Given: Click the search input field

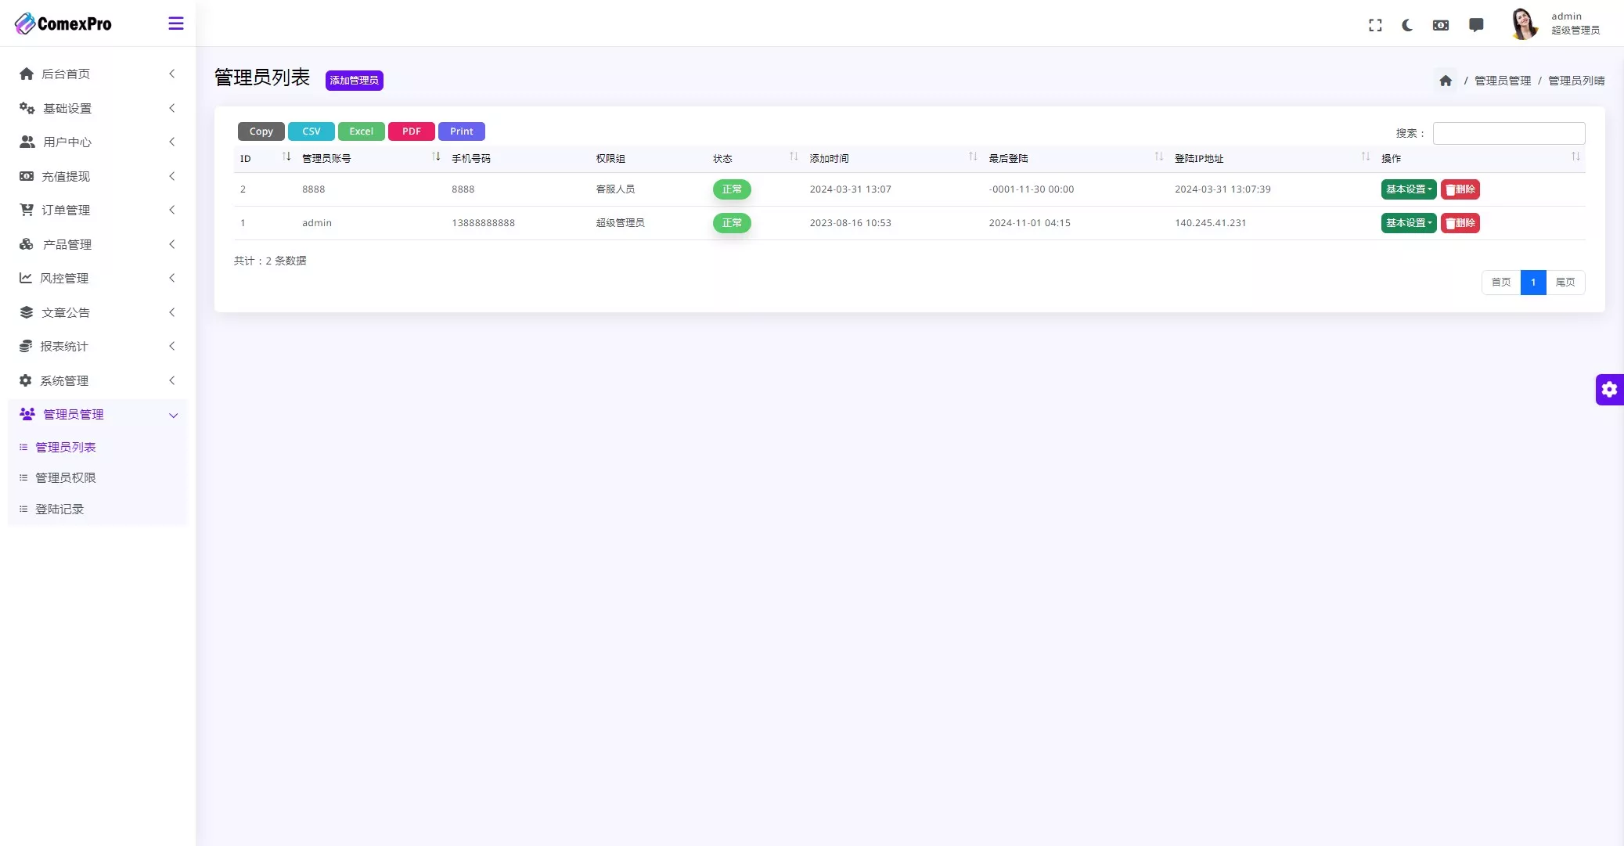Looking at the screenshot, I should [1508, 133].
